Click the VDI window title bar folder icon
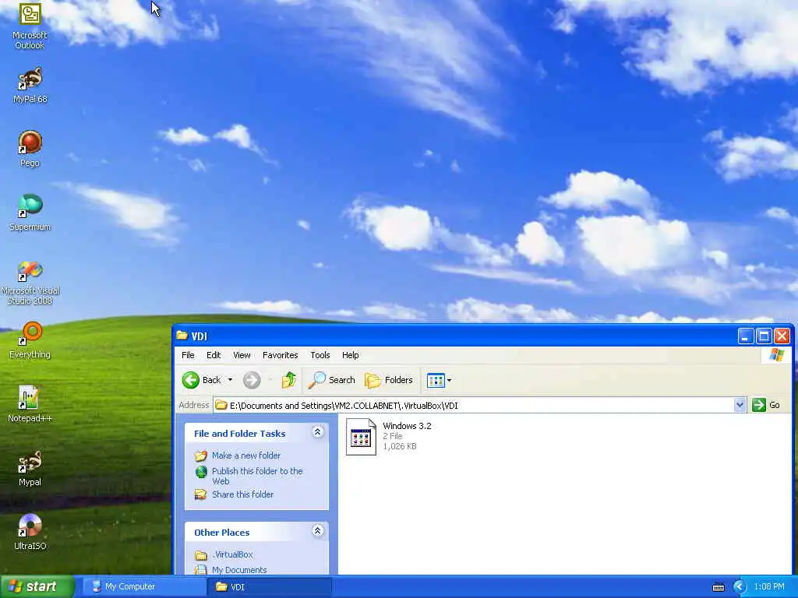 tap(182, 336)
